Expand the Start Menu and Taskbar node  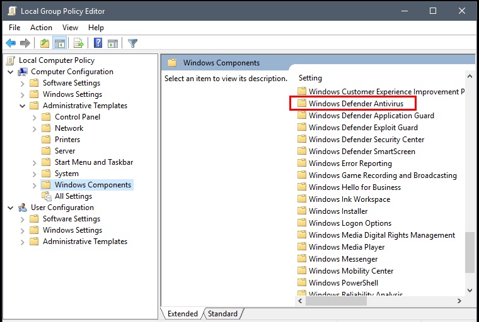tap(34, 162)
